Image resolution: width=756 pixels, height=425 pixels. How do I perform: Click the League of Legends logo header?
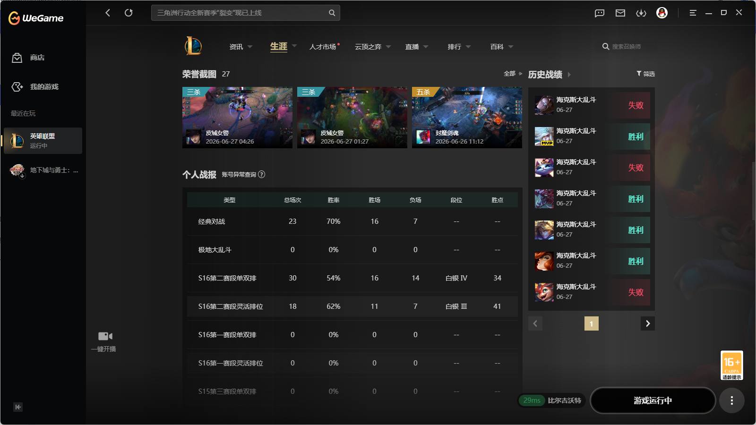coord(193,46)
